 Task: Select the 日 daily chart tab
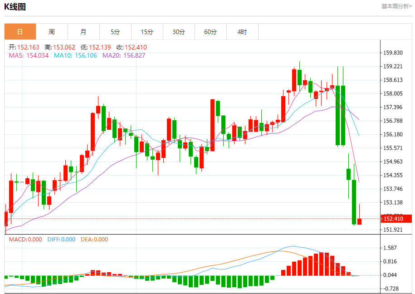pos(20,32)
